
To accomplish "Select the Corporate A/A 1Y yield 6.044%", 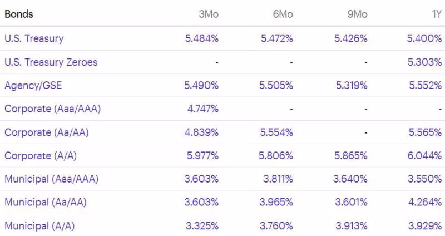I will 424,156.
